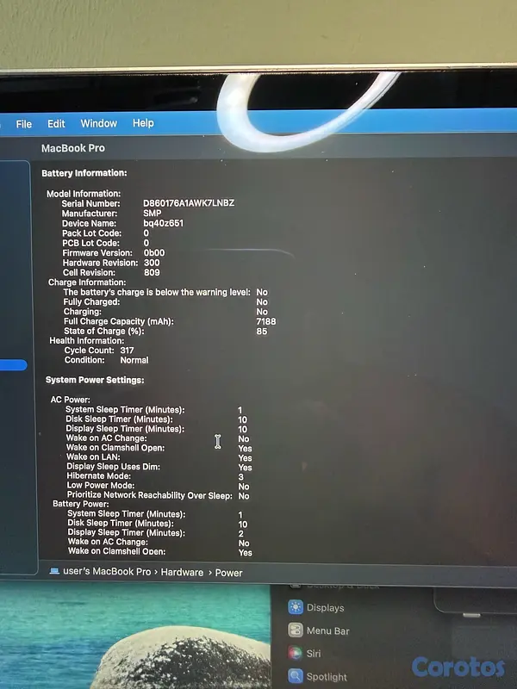The width and height of the screenshot is (517, 689).
Task: Click the Menu Bar icon in System Settings
Action: [x=296, y=630]
